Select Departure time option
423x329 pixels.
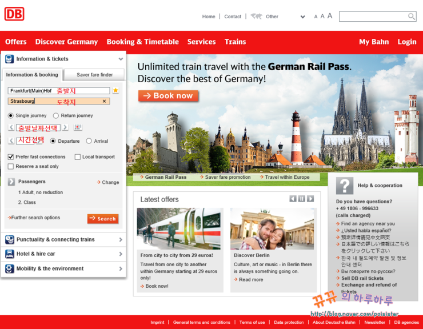pyautogui.click(x=53, y=141)
